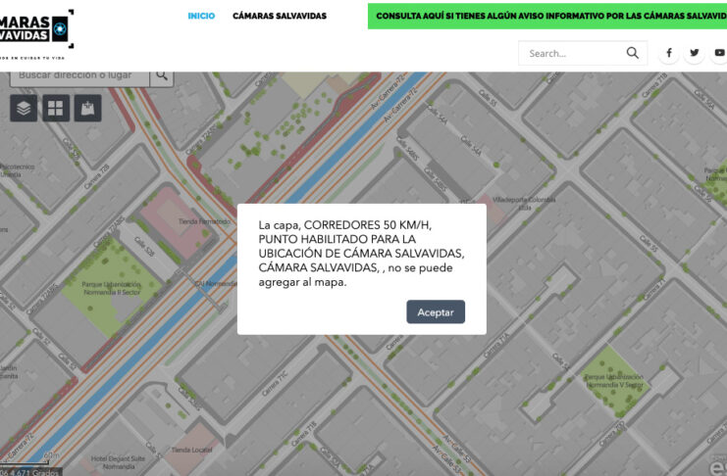Click the green aviso informativo banner

point(546,17)
